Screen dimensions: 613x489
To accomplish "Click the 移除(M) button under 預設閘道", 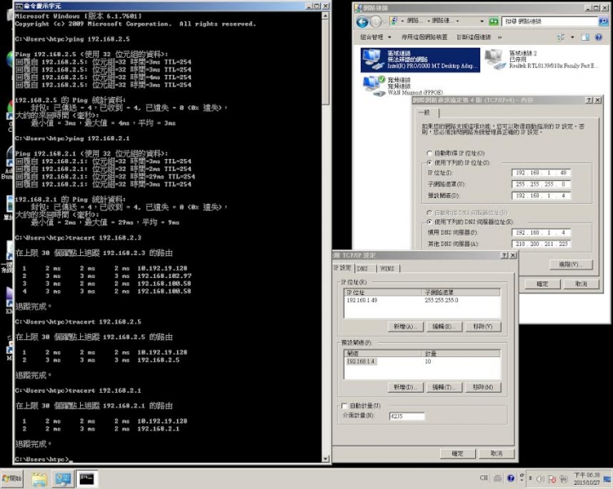I will tap(484, 388).
